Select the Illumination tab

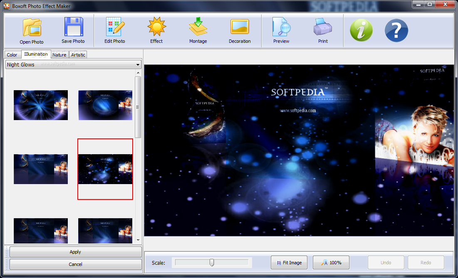click(x=36, y=54)
